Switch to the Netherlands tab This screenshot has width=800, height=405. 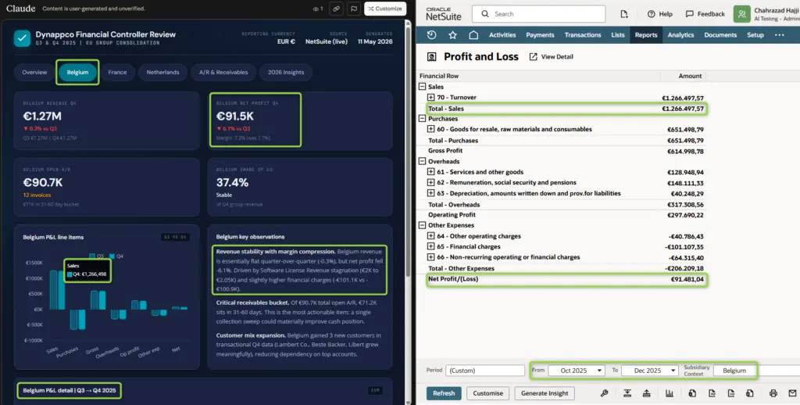tap(162, 73)
